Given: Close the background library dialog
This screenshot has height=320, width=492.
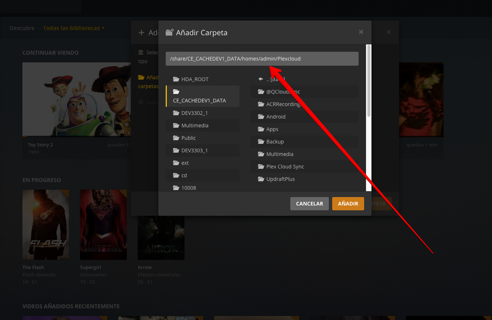Looking at the screenshot, I should click(x=389, y=32).
